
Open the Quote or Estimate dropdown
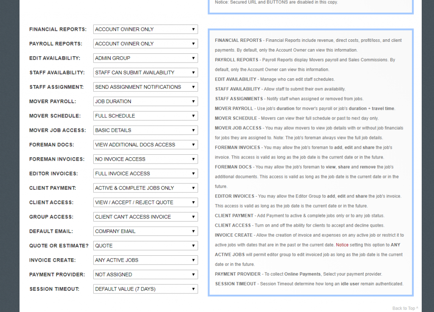tap(145, 246)
